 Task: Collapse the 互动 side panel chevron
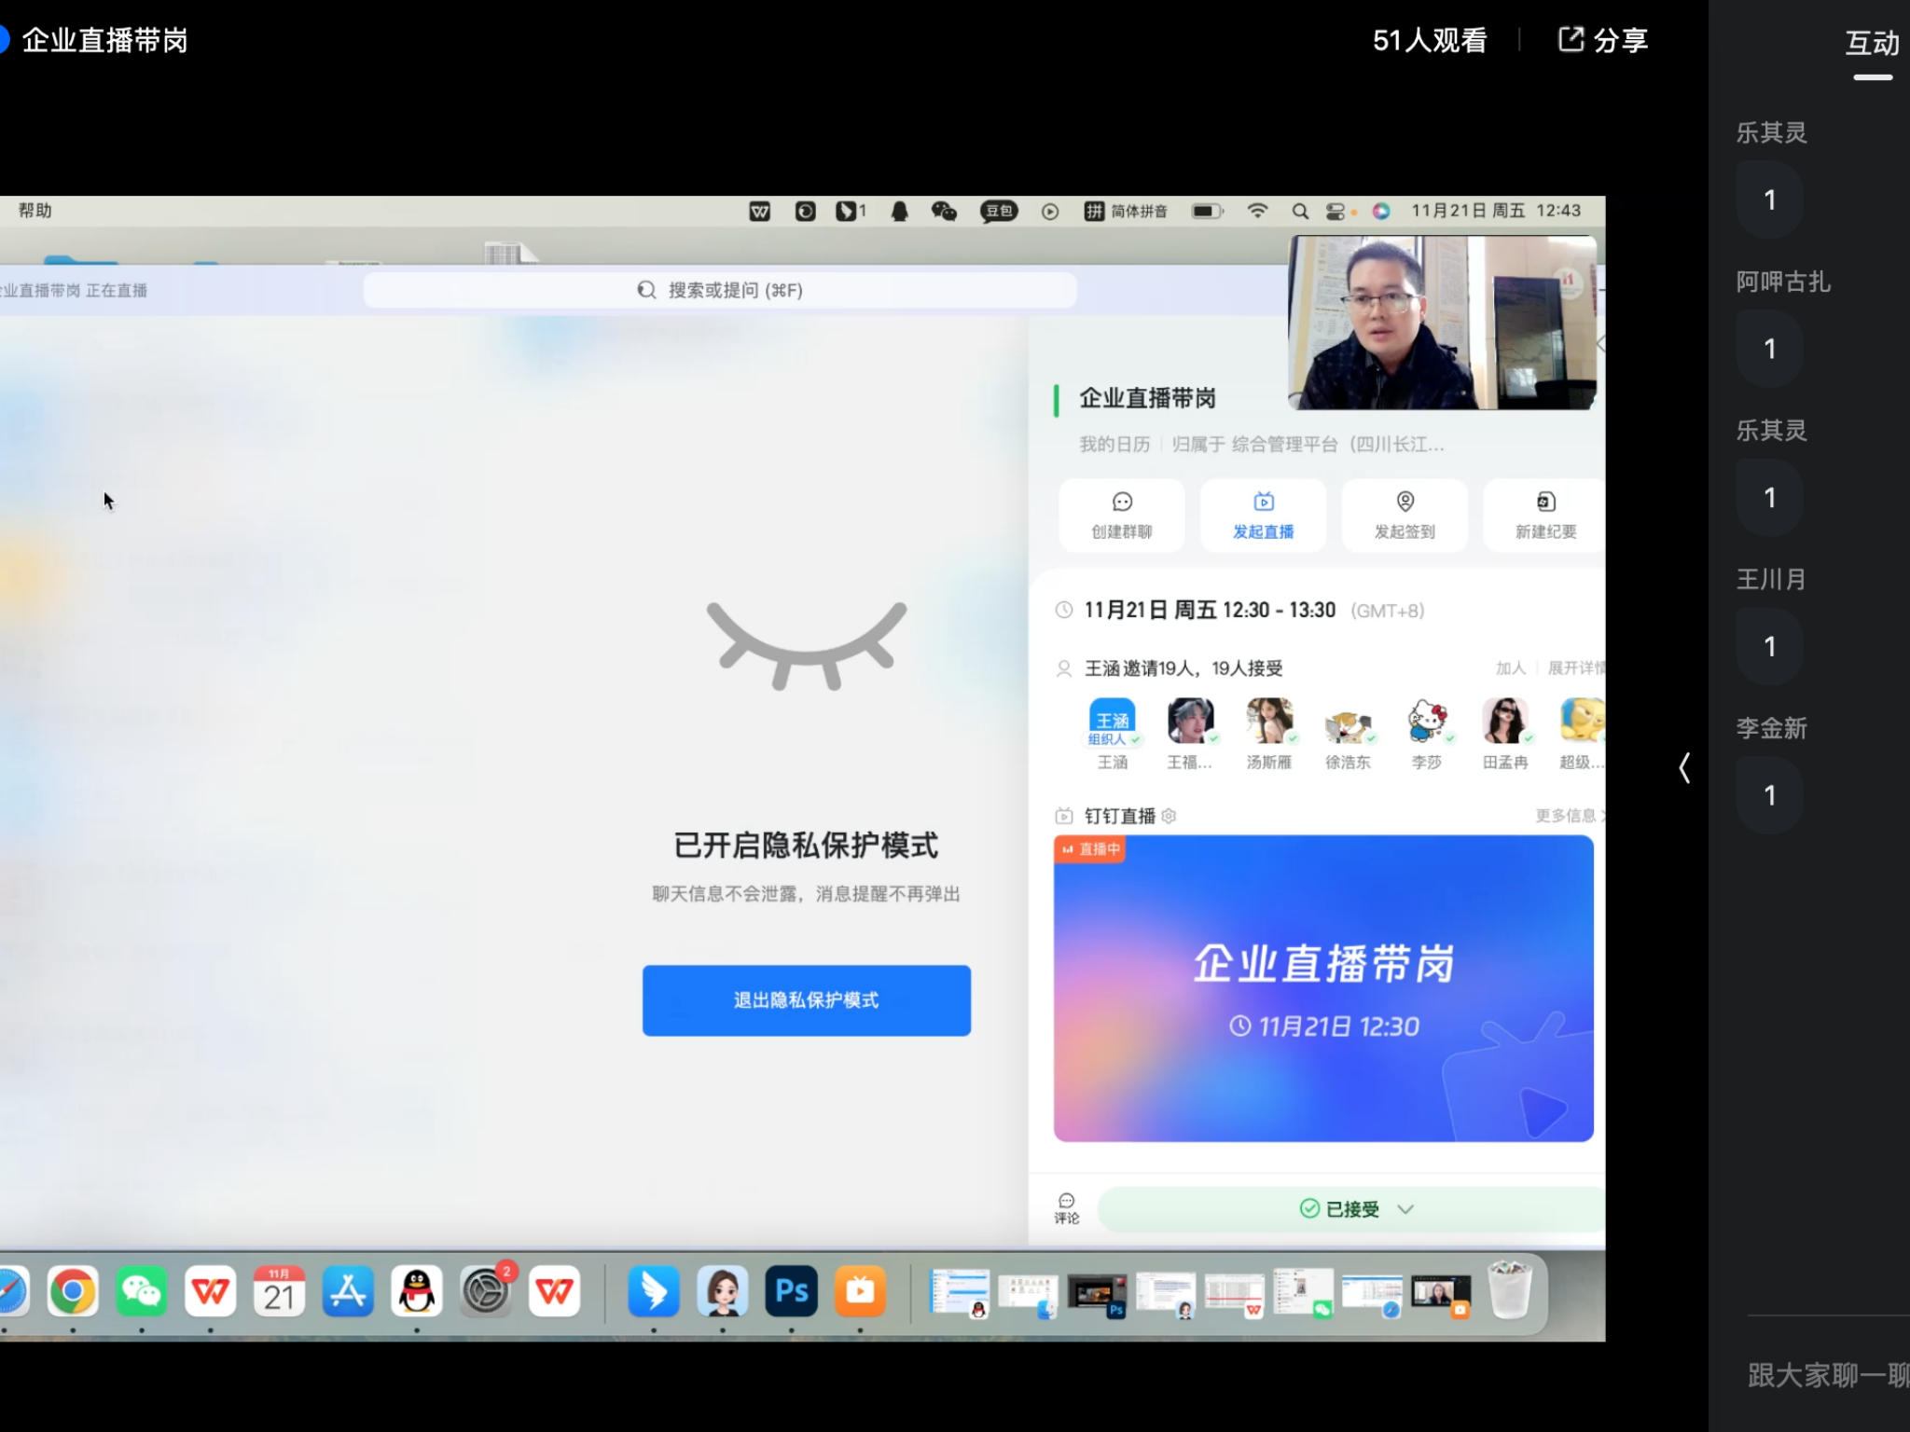click(x=1684, y=768)
